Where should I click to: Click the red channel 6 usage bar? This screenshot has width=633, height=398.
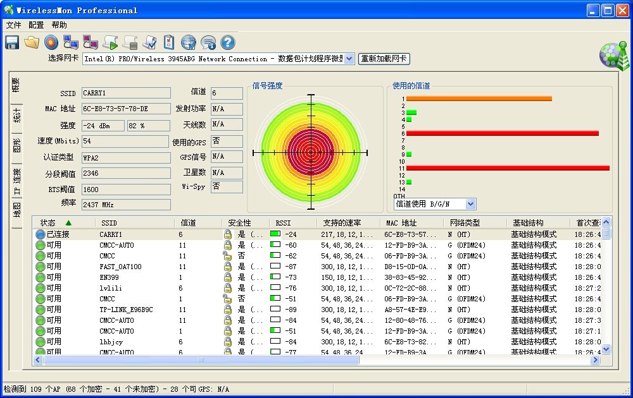pos(502,133)
